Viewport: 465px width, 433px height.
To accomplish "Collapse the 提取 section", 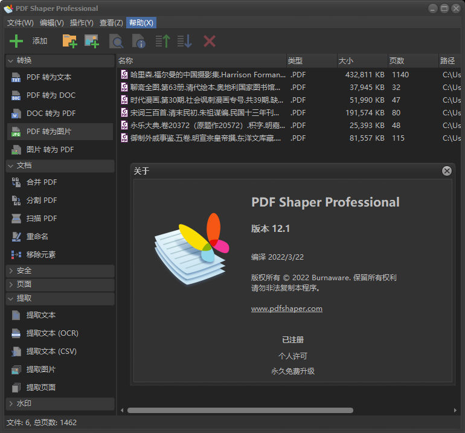I will pos(60,298).
